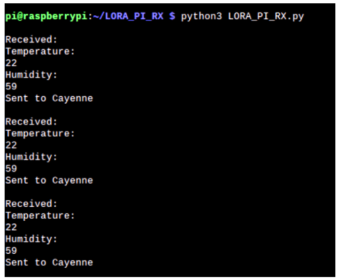Click the python3 command word
The width and height of the screenshot is (338, 279).
[202, 17]
